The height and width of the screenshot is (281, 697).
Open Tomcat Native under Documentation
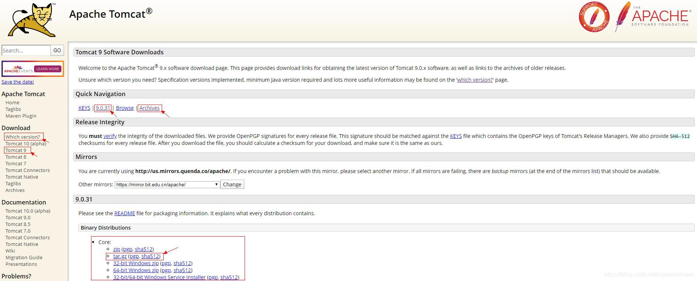(x=22, y=244)
